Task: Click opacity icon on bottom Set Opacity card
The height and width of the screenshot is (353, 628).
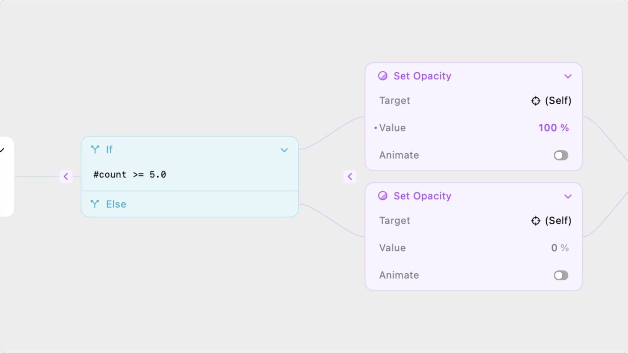Action: pos(383,196)
